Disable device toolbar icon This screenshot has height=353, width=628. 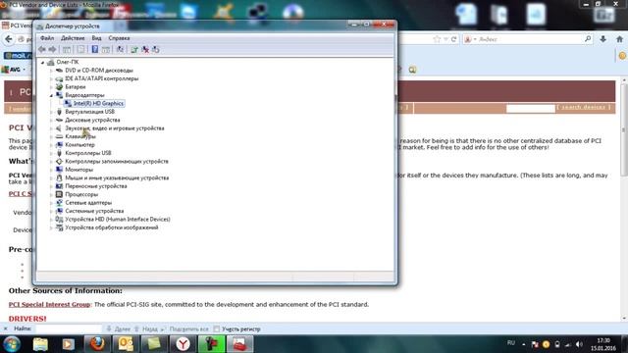(x=155, y=50)
